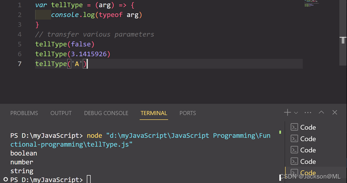Screen dimensions: 347x183
Task: Switch to the PROBLEMS tab
Action: [24, 113]
